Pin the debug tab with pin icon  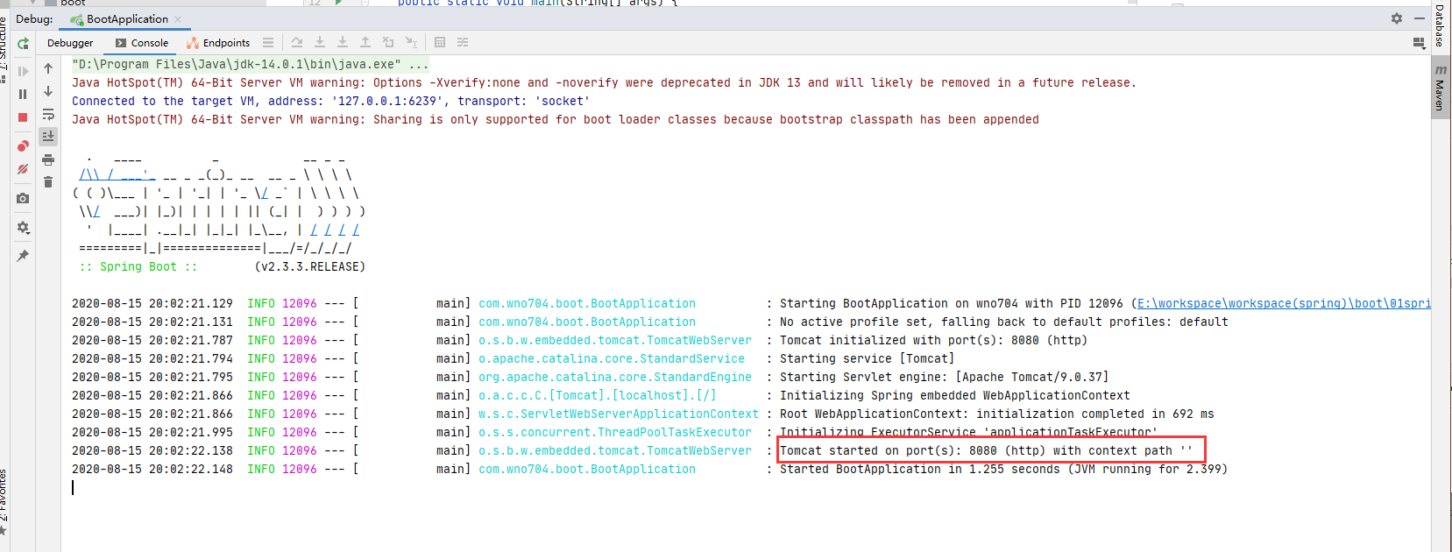[23, 256]
